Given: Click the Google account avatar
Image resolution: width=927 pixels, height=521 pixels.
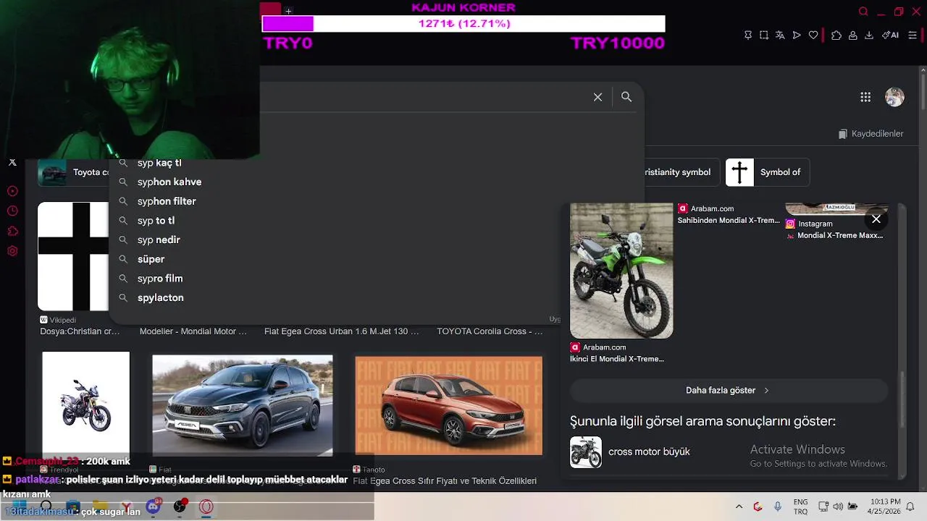Looking at the screenshot, I should point(894,97).
